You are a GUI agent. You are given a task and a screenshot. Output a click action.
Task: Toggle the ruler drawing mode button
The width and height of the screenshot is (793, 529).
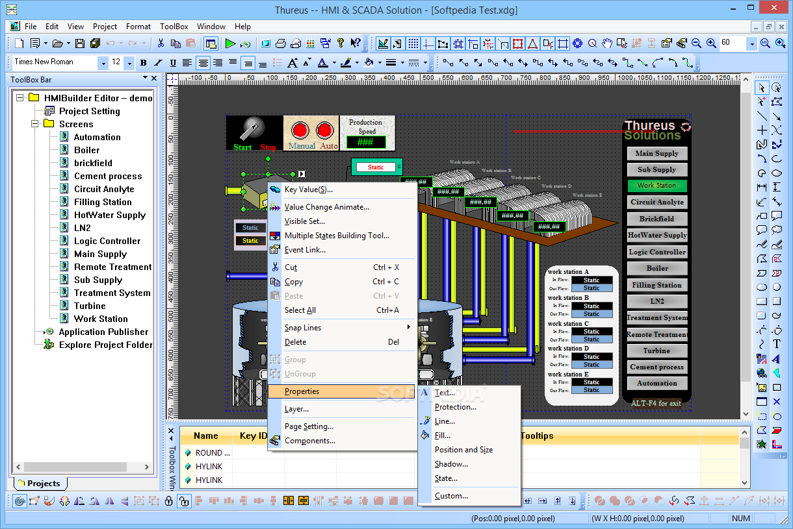coord(383,43)
